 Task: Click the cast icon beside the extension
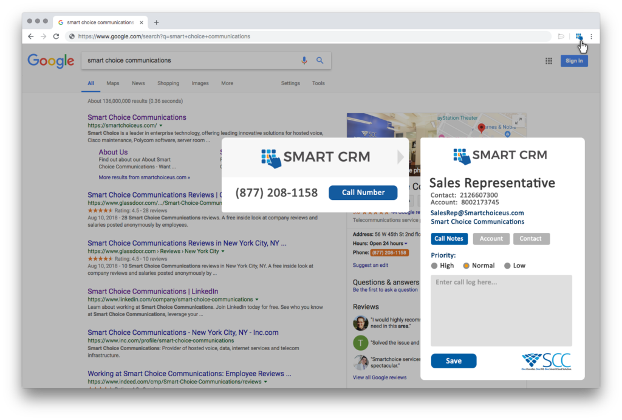click(x=561, y=36)
